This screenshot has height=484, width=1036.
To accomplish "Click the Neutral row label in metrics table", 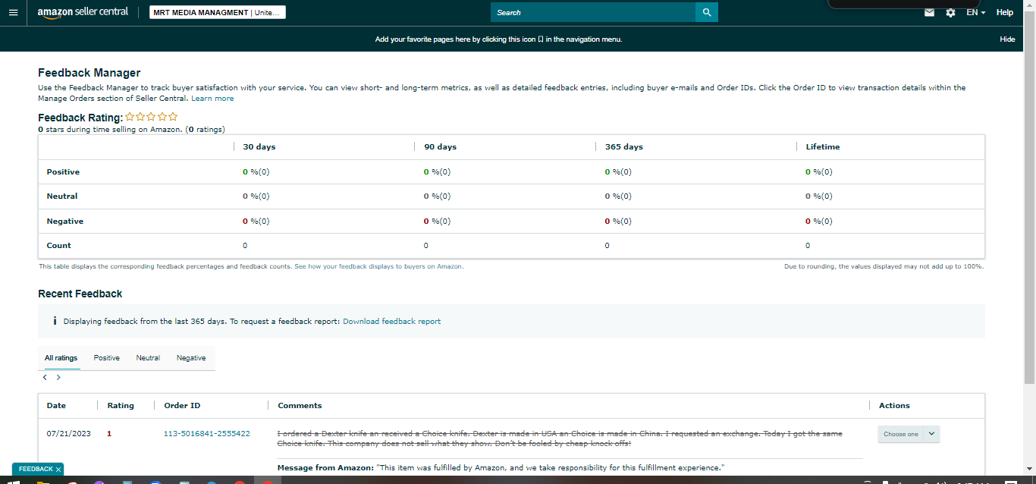I will (62, 196).
